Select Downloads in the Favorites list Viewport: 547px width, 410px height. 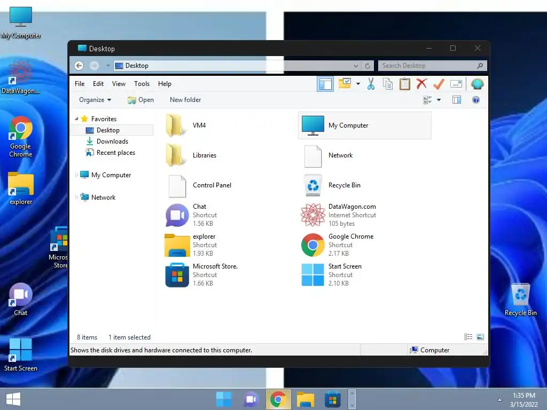coord(112,141)
